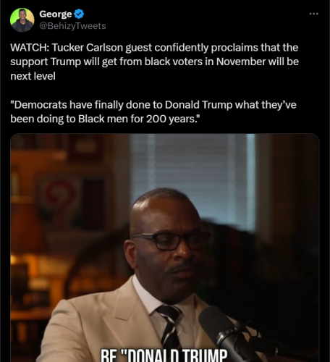Click the word "November" in the tweet
The height and width of the screenshot is (362, 330).
point(241,62)
